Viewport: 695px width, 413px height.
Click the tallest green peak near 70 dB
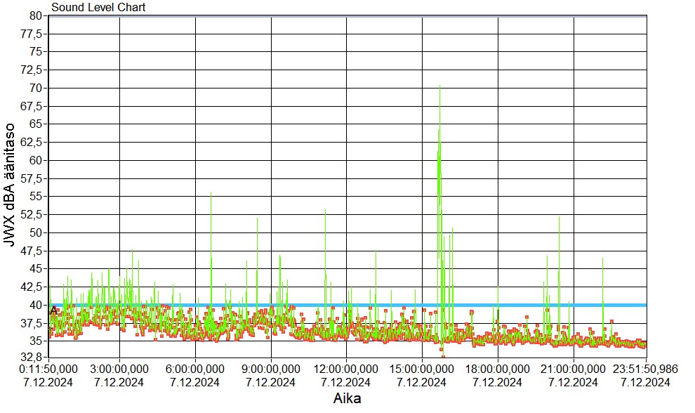pos(439,88)
